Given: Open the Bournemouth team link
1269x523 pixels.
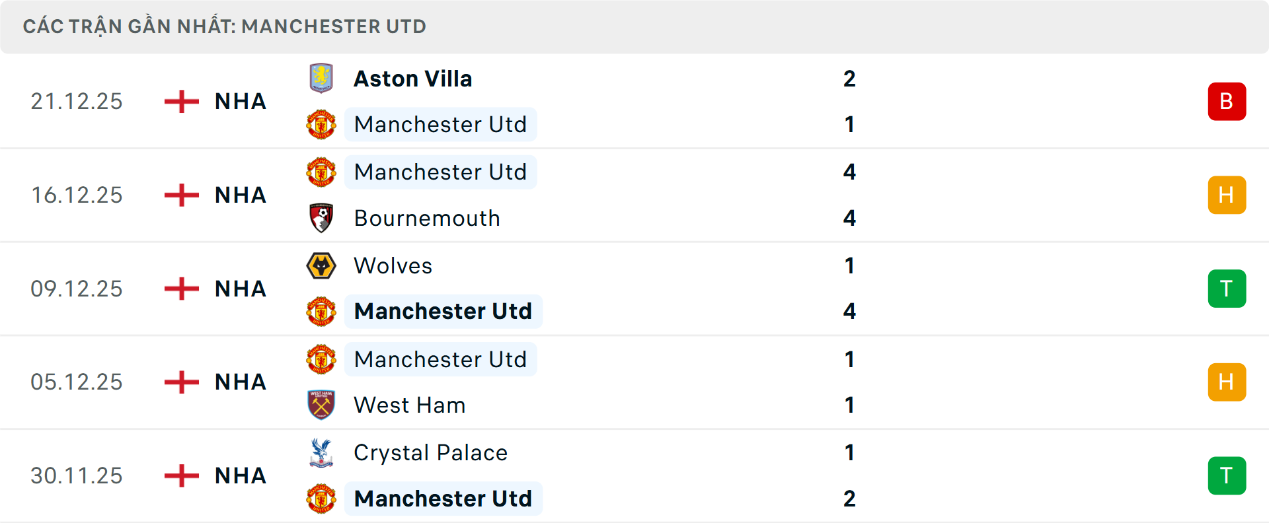Looking at the screenshot, I should coord(427,218).
